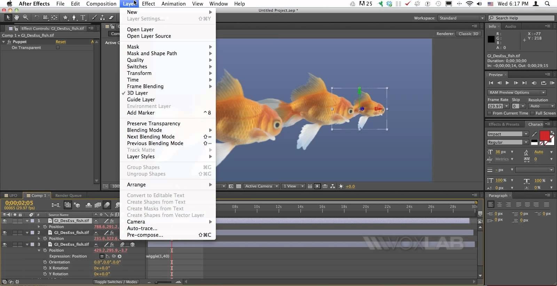The image size is (557, 286).
Task: Toggle 3D cube switch on layer 3
Action: [x=132, y=244]
